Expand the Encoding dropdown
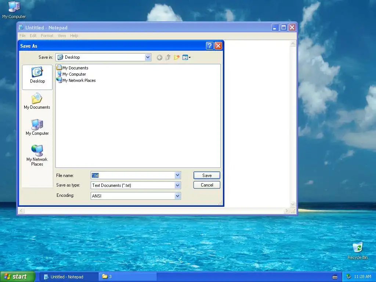The width and height of the screenshot is (376, 282). [177, 196]
